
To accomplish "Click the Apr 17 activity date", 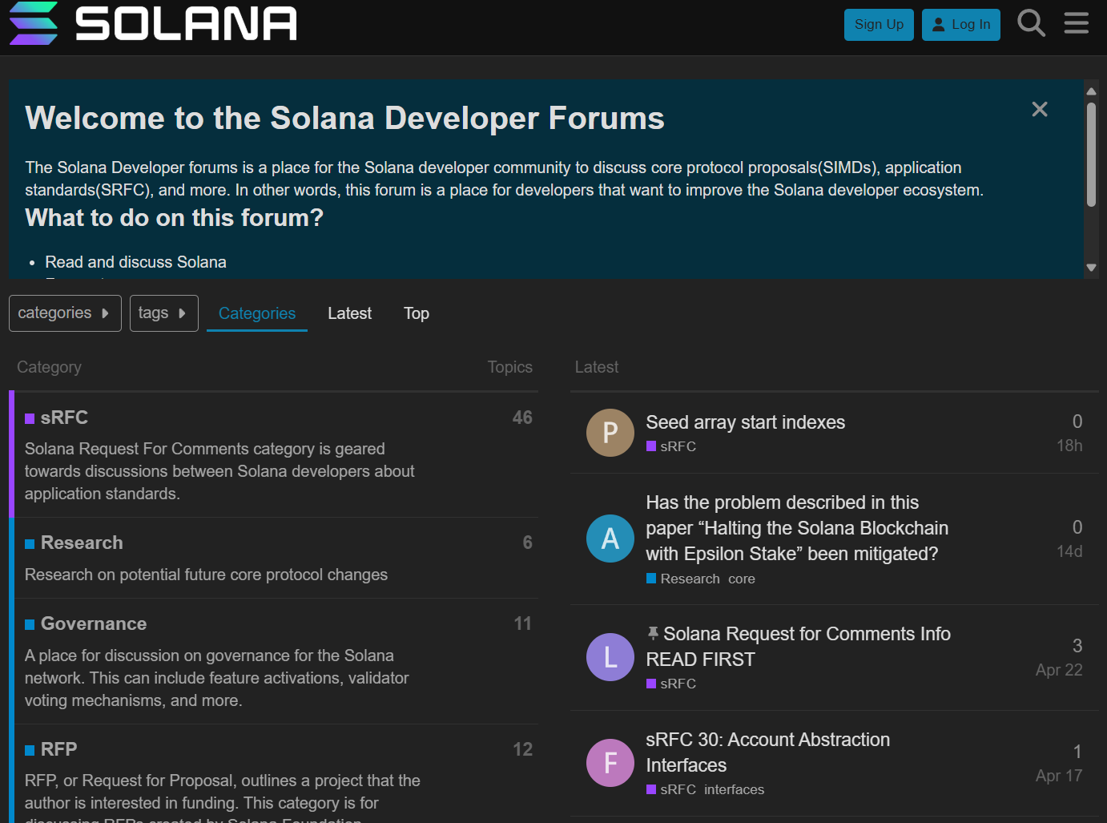I will click(x=1059, y=776).
